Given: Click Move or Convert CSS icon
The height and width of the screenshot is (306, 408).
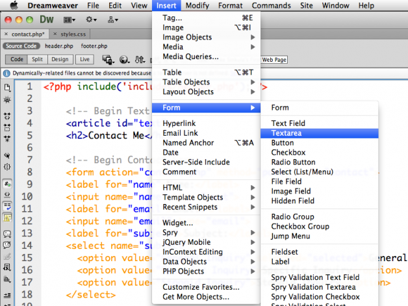Looking at the screenshot, I should pyautogui.click(x=7, y=279).
